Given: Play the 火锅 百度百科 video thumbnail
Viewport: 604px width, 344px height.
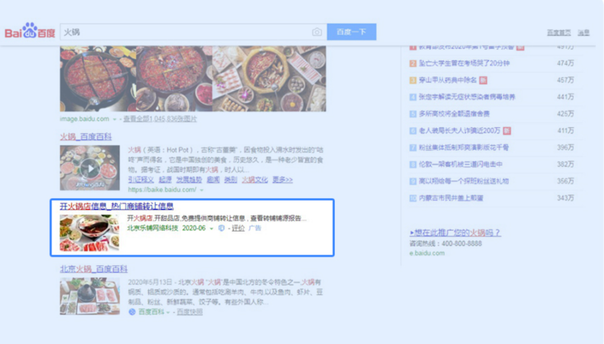Looking at the screenshot, I should tap(89, 168).
